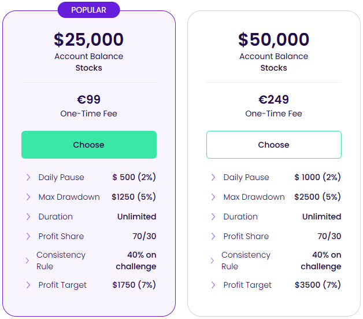Click the $25,000 account balance heading
The width and height of the screenshot is (363, 319).
[89, 39]
